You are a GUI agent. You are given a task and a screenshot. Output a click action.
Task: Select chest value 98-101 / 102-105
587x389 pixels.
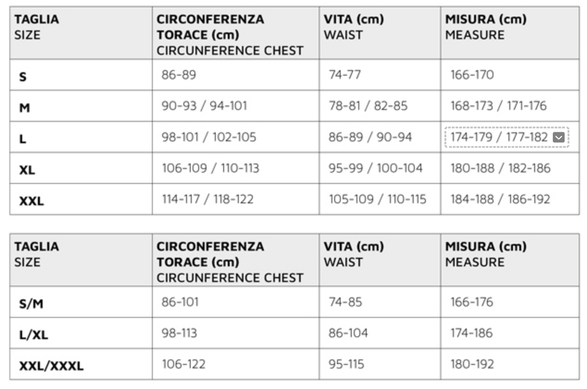209,137
